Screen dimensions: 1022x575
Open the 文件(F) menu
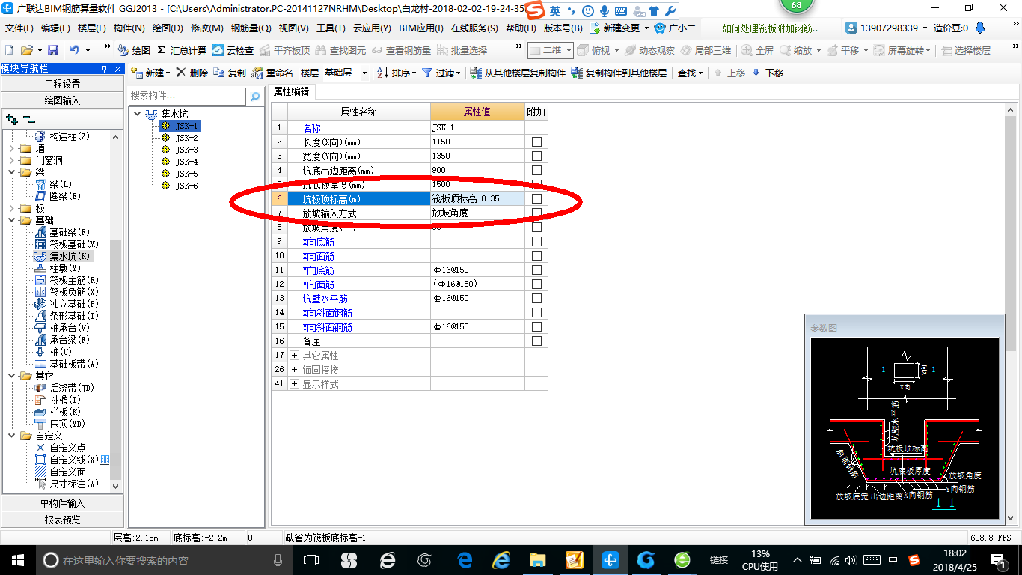point(19,28)
